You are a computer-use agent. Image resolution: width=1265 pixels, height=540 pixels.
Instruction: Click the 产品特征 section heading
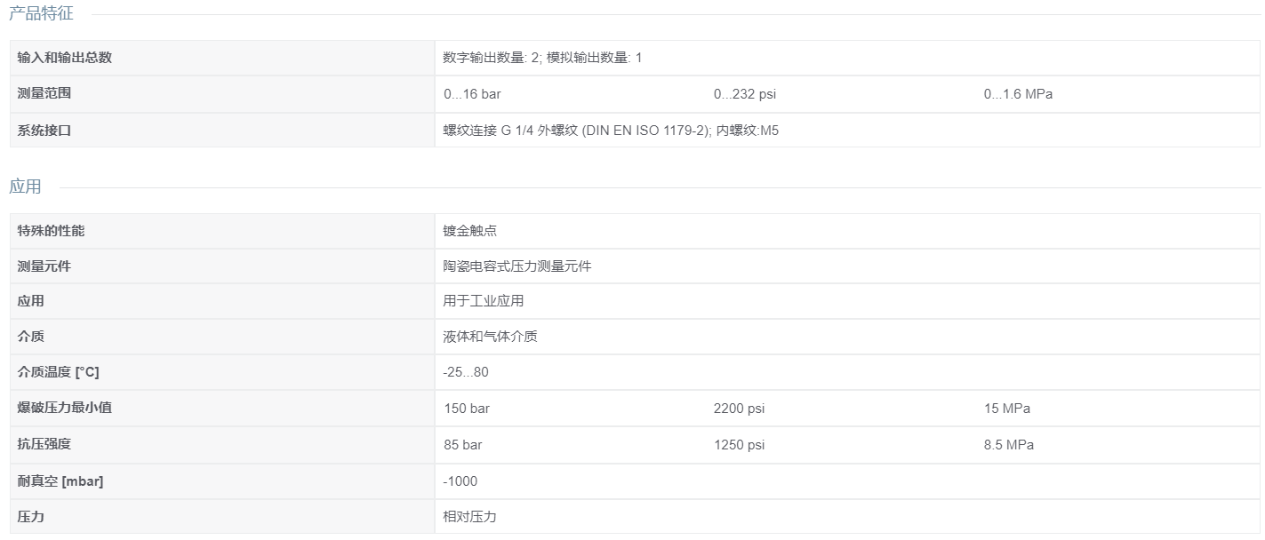tap(42, 13)
